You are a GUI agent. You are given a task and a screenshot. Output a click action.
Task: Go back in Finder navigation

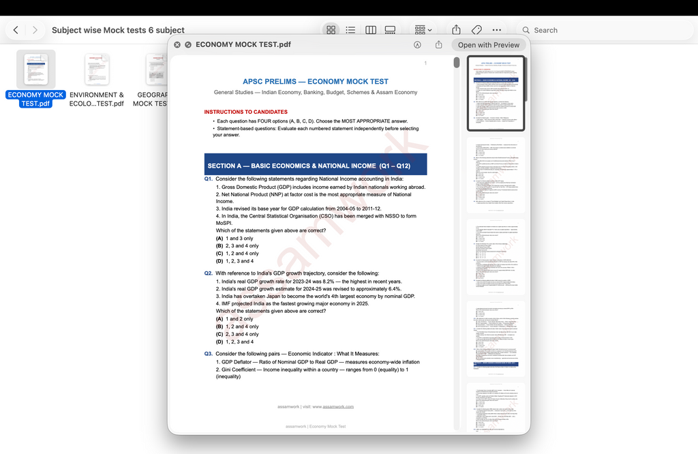16,30
